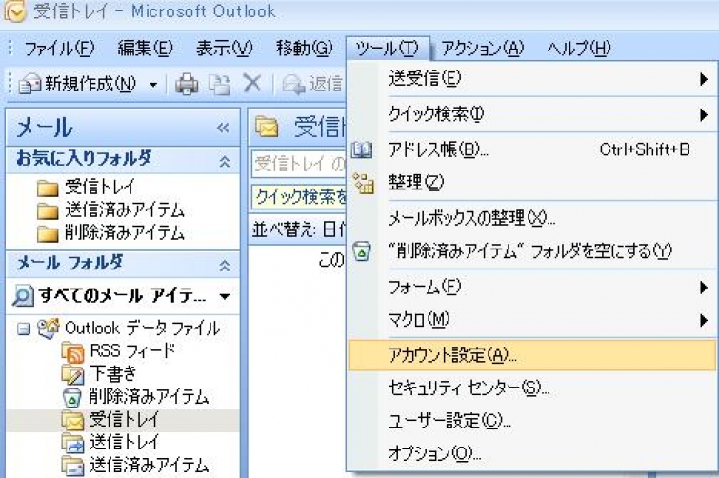This screenshot has width=719, height=478.
Task: Select メールボックスの整理(X)... menu entry
Action: click(532, 219)
